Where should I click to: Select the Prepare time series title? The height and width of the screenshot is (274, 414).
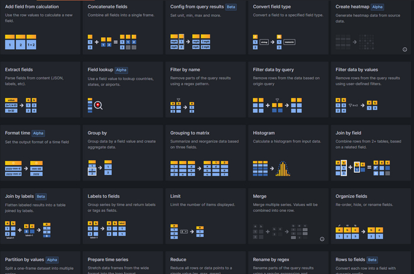click(108, 259)
